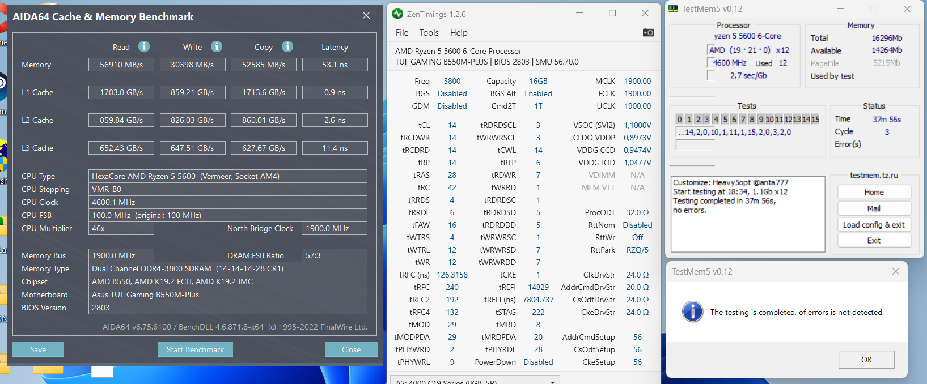Click CPU Type field HexaCore AMD Ryzen 5 5600
This screenshot has width=927, height=384.
[x=228, y=176]
